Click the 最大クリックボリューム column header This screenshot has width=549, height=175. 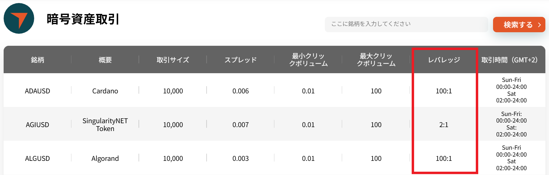[376, 60]
